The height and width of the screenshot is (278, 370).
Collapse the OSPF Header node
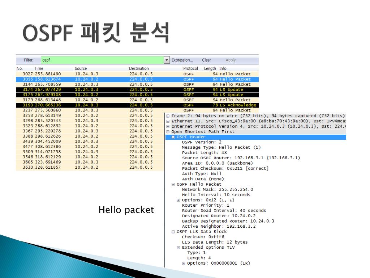(x=173, y=137)
